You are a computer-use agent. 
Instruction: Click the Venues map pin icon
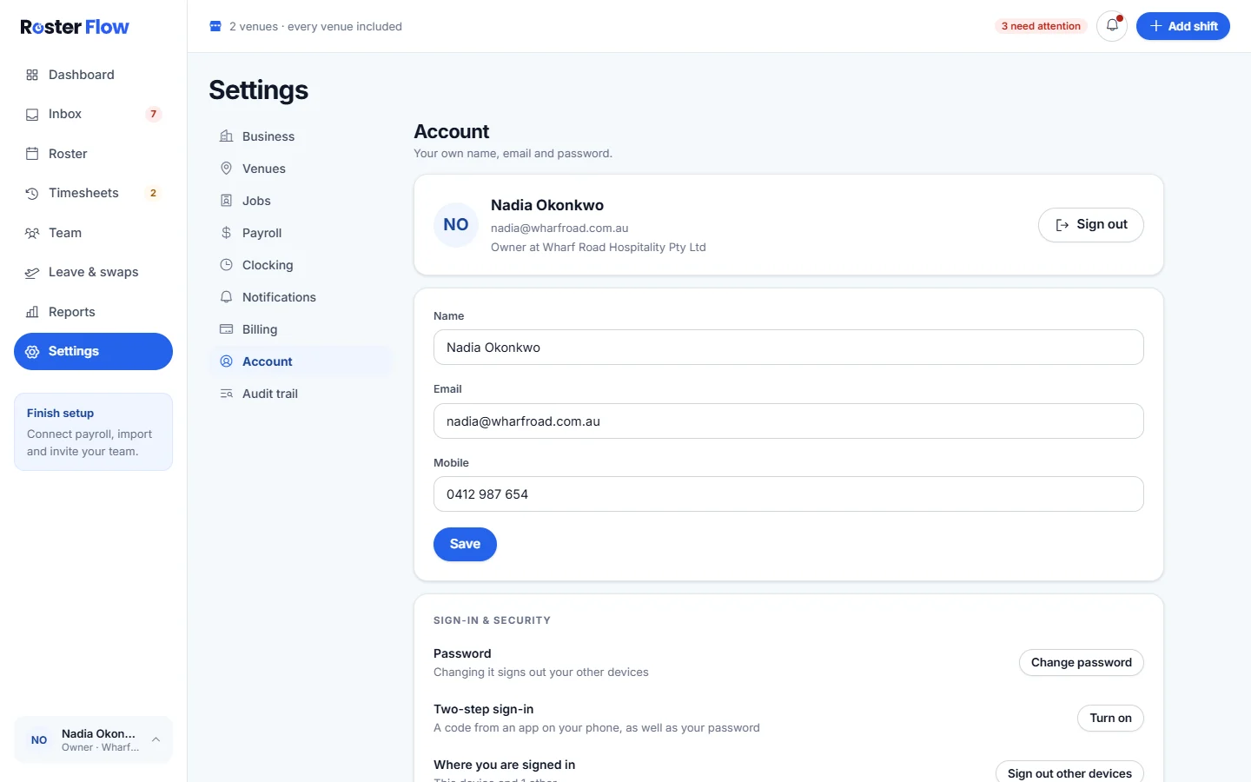click(x=227, y=169)
